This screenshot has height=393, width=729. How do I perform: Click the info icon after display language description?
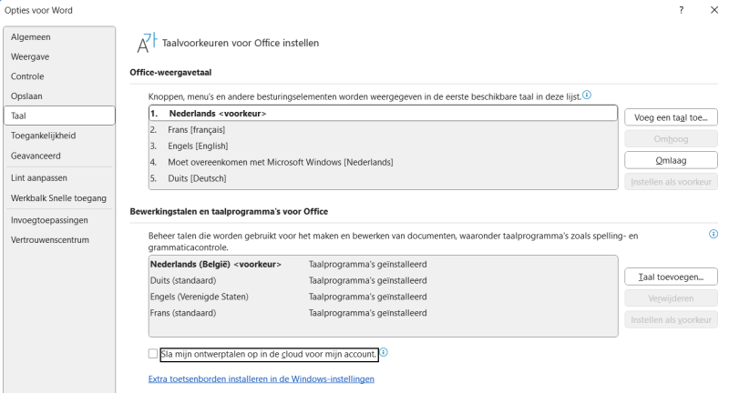click(x=587, y=95)
